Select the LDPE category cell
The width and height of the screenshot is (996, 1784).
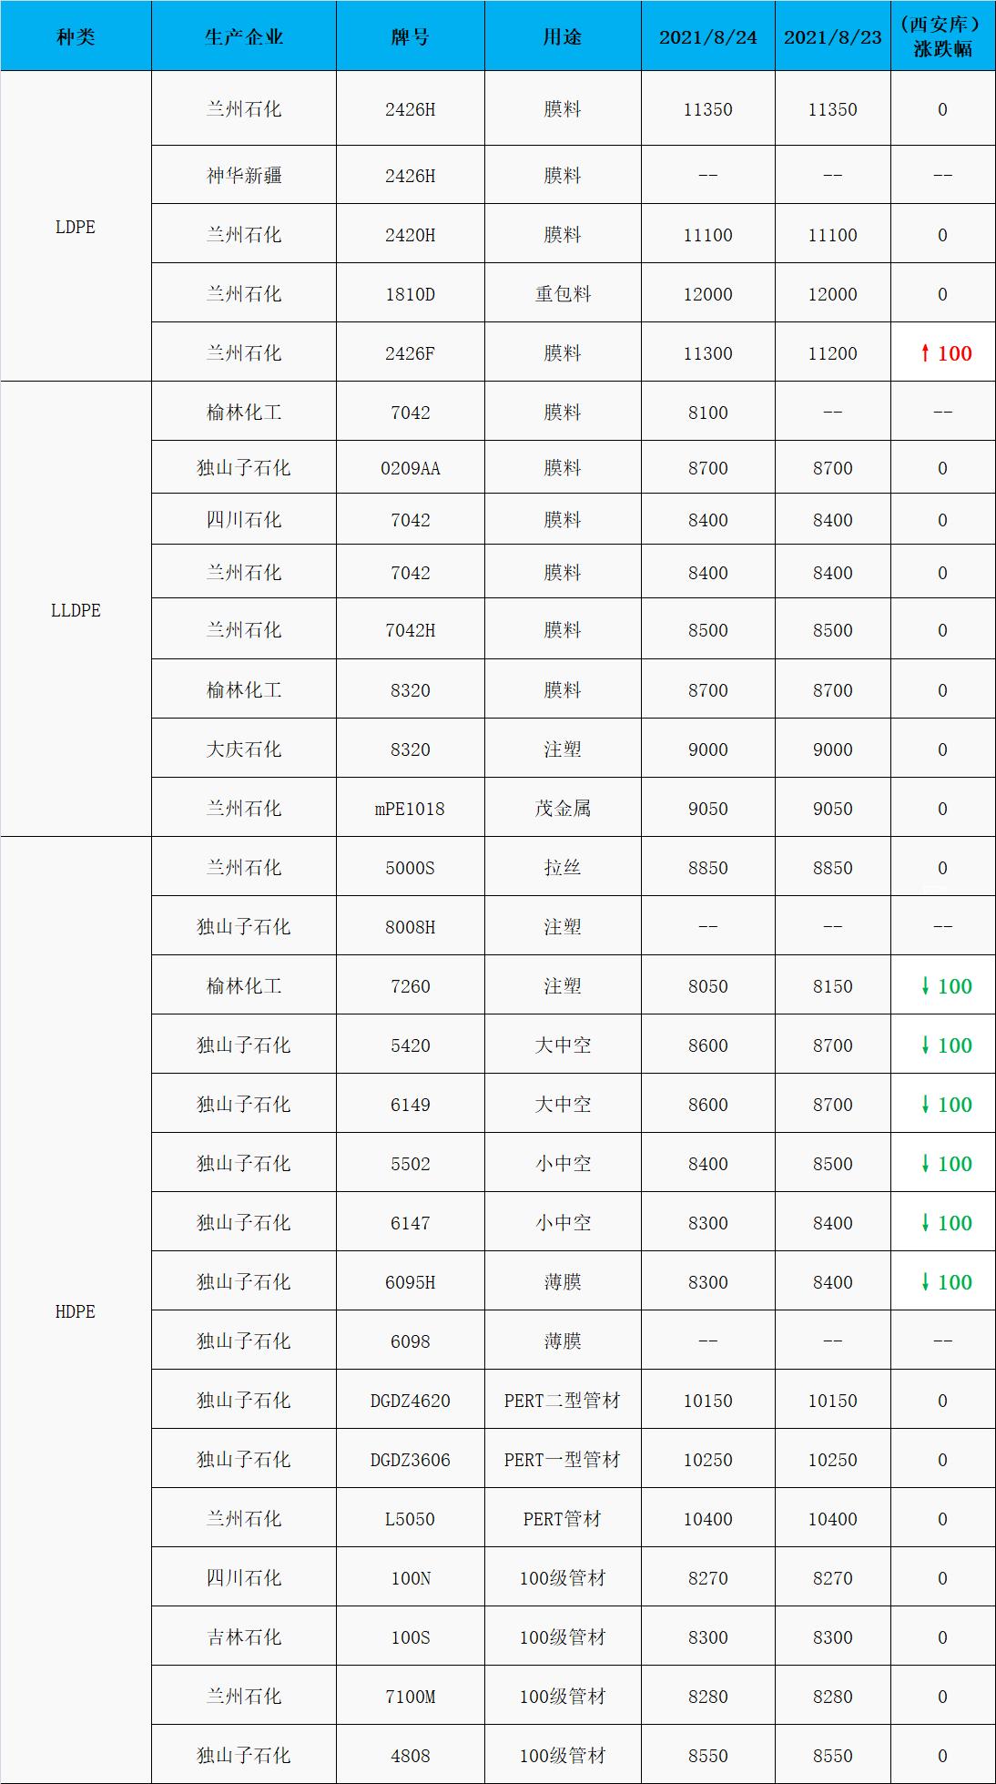click(x=76, y=227)
